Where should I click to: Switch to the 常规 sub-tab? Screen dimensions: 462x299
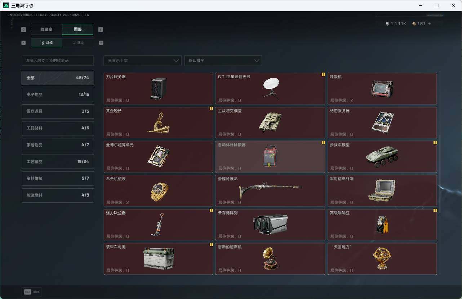(46, 43)
